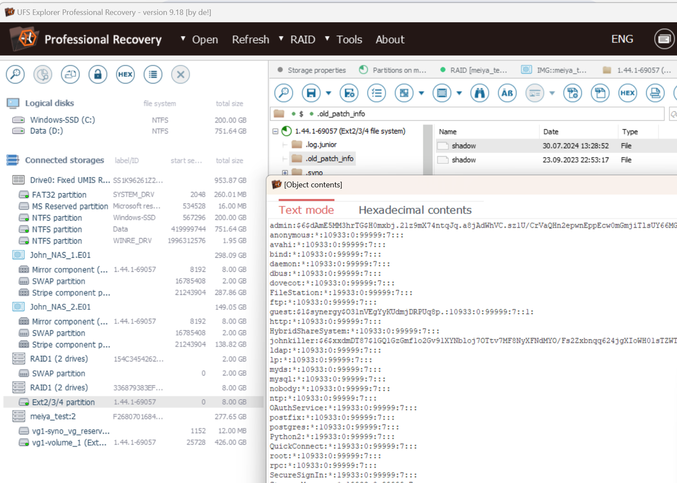Switch to Partitions on m... tab

point(393,70)
